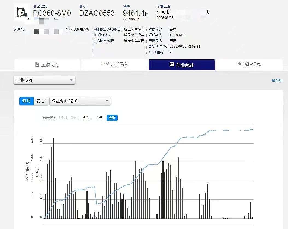Click the 打印 print link
288x229 pixels.
[277, 80]
